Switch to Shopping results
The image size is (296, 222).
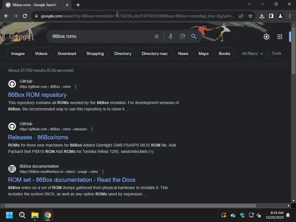[95, 53]
